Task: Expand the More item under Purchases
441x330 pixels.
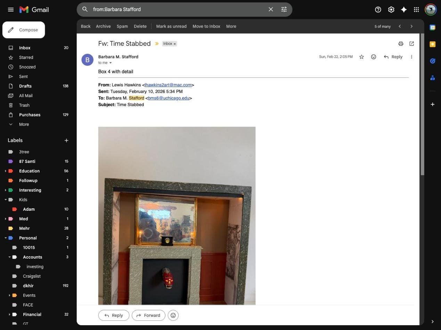Action: coord(24,124)
